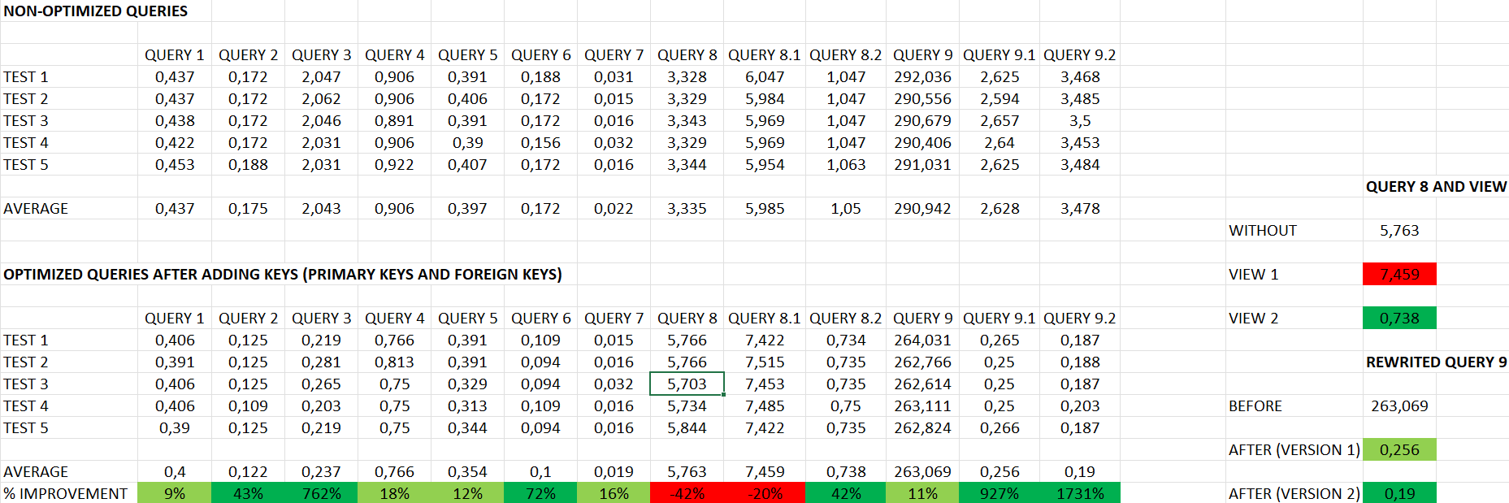Screen dimensions: 1509x503
Task: Select the 292,036 cell in TEST 1 row
Action: (921, 77)
